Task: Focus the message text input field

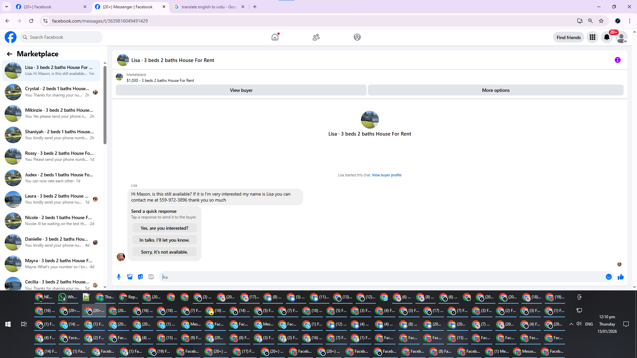Action: [x=382, y=277]
